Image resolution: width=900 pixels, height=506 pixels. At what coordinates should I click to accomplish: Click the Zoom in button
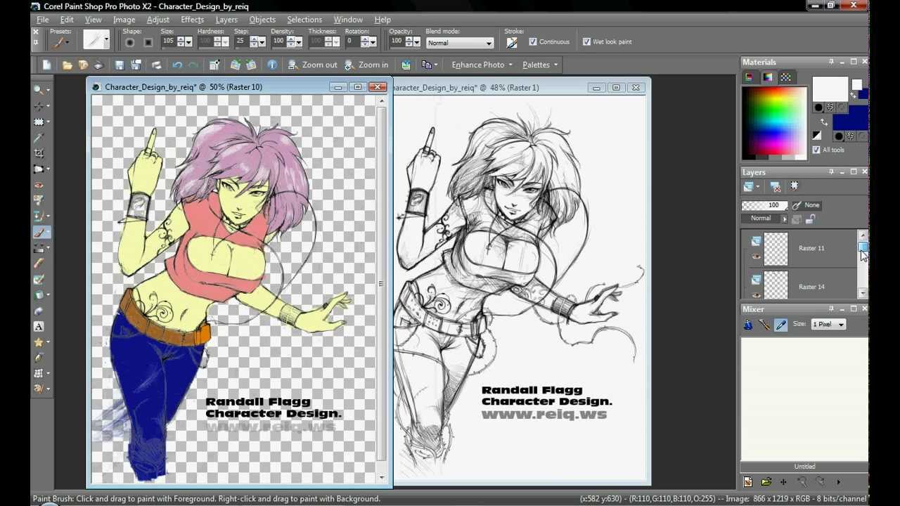point(366,65)
